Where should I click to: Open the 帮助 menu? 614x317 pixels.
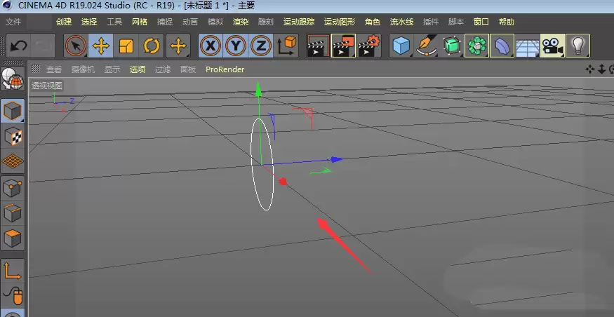507,22
